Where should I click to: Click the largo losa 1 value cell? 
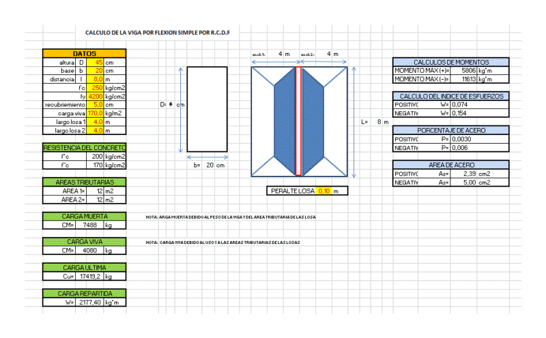(95, 122)
